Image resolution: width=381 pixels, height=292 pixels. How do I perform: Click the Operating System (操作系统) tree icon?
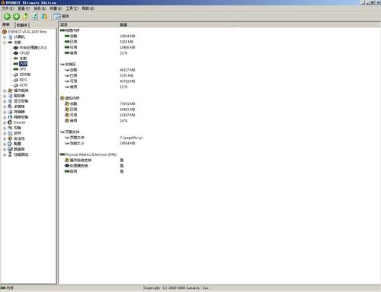(x=10, y=90)
